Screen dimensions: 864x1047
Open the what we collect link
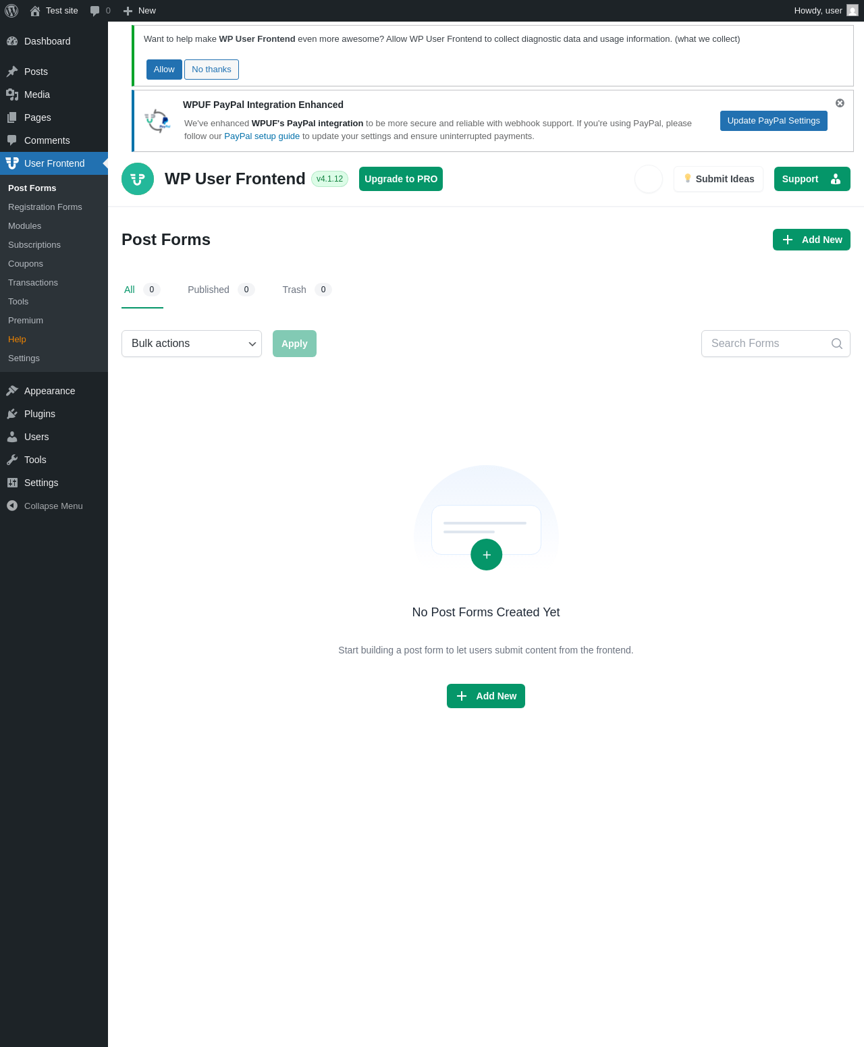[x=707, y=39]
